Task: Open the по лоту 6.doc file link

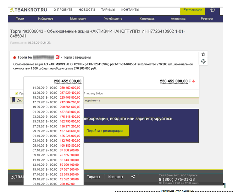Action: [93, 93]
